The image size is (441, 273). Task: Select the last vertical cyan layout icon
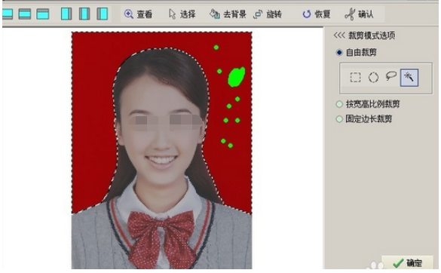(103, 14)
